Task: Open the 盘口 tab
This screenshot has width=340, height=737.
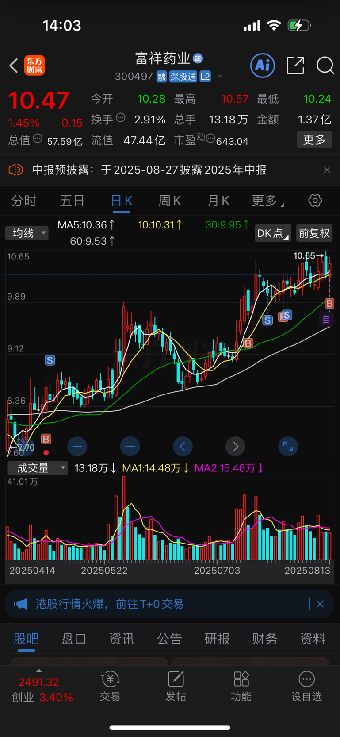Action: pyautogui.click(x=74, y=639)
